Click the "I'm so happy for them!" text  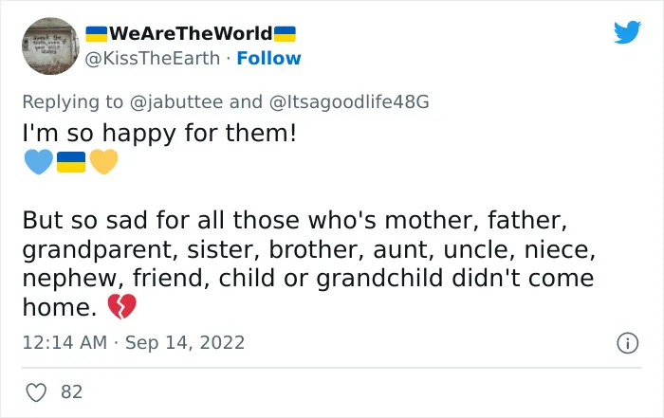click(159, 134)
